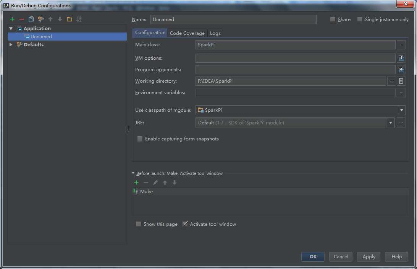The image size is (417, 269).
Task: Move configuration up in the list toolbar
Action: pyautogui.click(x=50, y=19)
